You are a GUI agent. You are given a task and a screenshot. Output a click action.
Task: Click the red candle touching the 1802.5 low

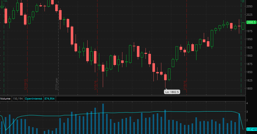click(165, 77)
